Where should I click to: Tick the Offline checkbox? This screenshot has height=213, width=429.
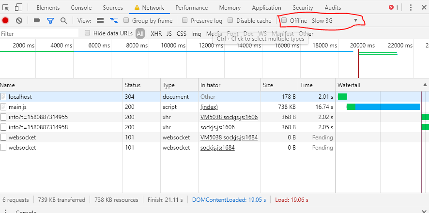pos(284,20)
